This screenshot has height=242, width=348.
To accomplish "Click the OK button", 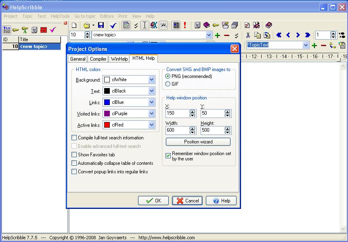I will tap(153, 201).
